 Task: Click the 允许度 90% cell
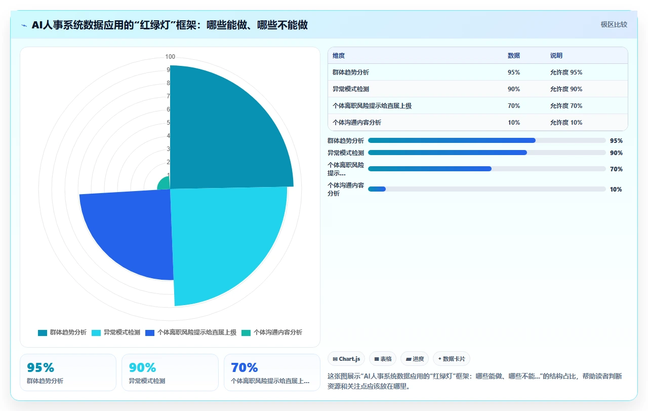(566, 89)
